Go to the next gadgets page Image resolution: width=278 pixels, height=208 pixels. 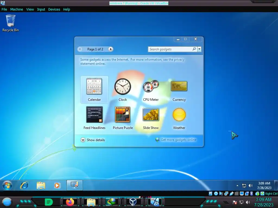[111, 49]
